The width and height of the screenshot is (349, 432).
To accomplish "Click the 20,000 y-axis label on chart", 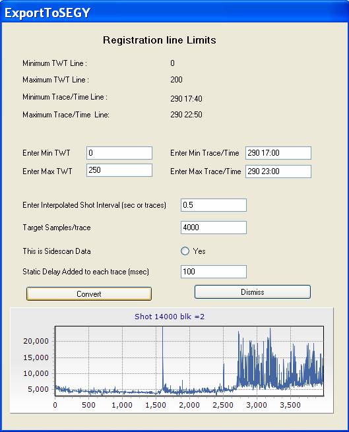I will (36, 341).
